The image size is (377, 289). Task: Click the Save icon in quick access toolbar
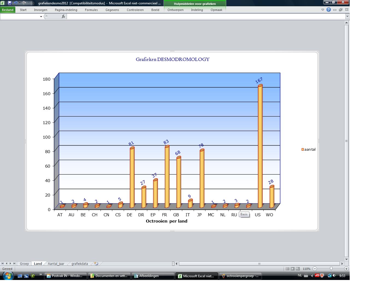10,3
